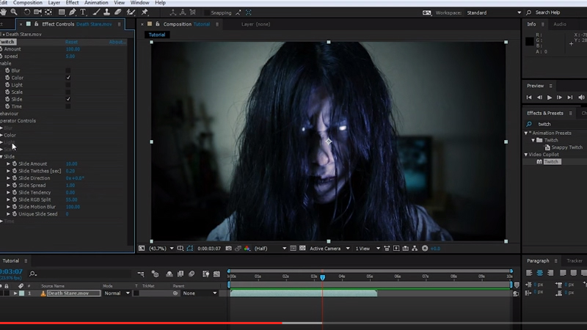Click the About link in Effect Controls
This screenshot has height=330, width=587.
(x=117, y=42)
